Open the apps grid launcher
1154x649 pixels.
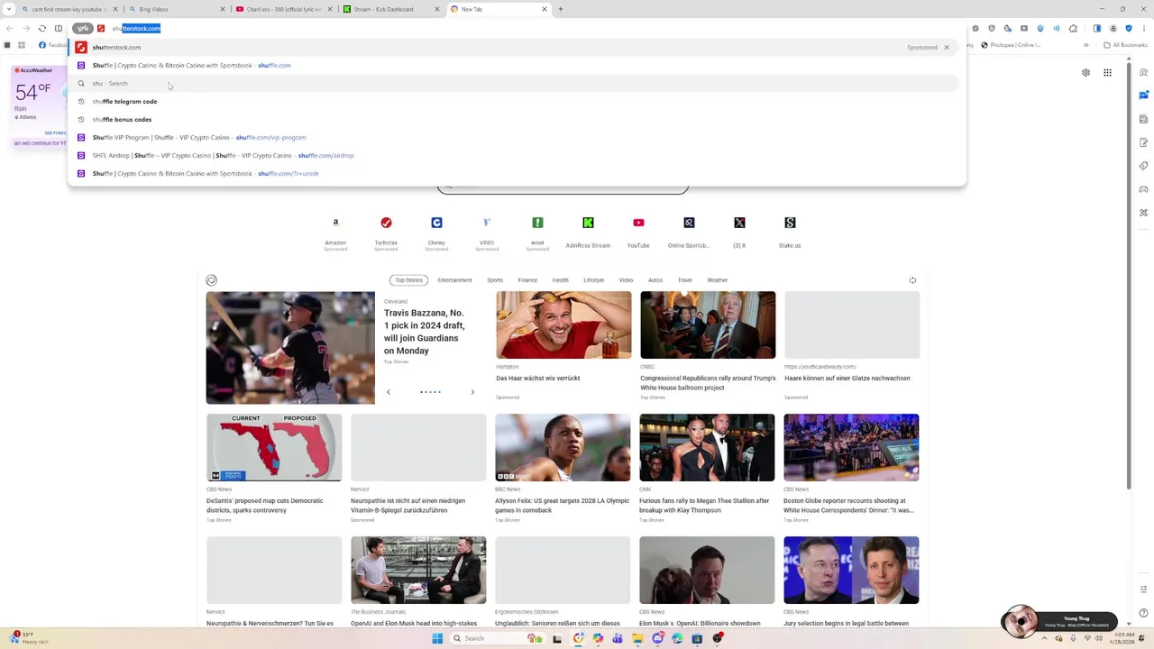pos(1107,73)
